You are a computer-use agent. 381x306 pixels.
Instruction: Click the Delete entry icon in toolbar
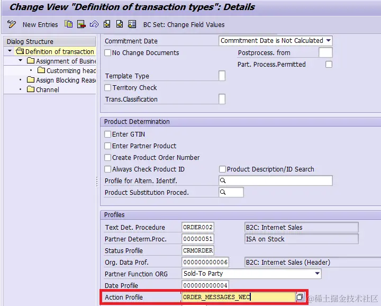(x=81, y=24)
